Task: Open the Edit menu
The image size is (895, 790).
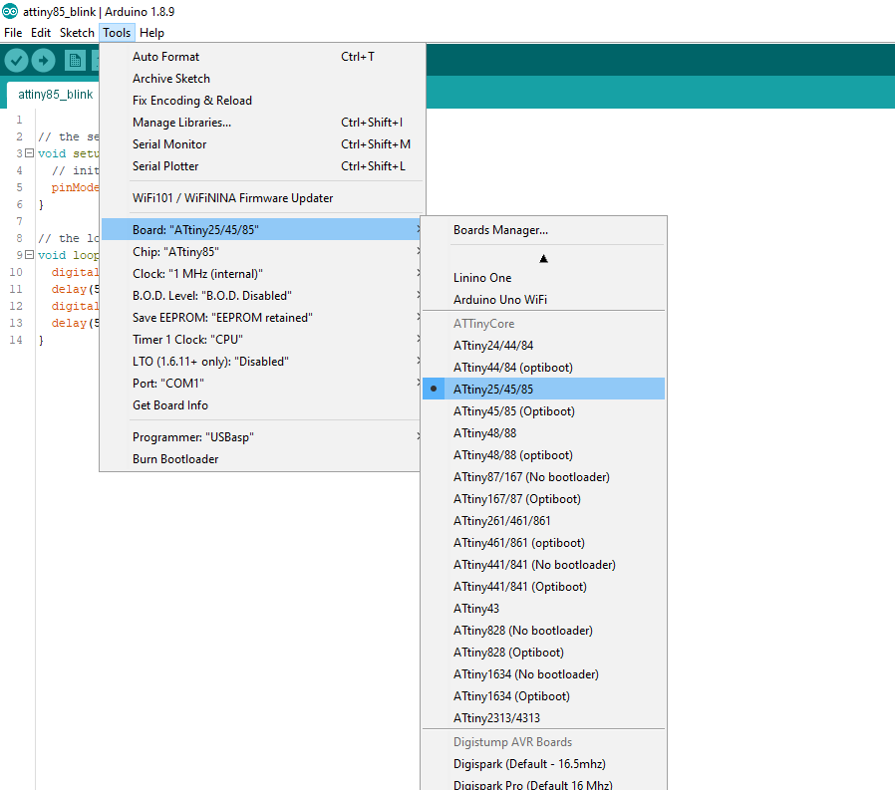Action: pos(41,33)
